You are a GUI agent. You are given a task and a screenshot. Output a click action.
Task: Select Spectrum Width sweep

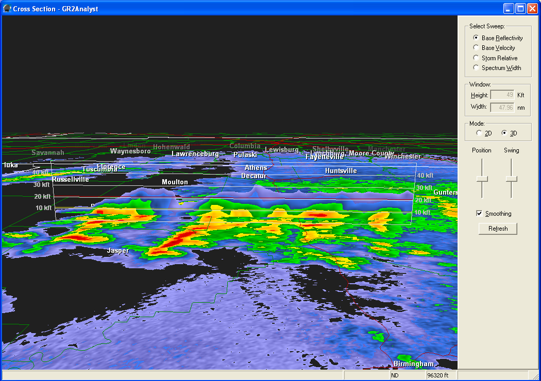[476, 67]
